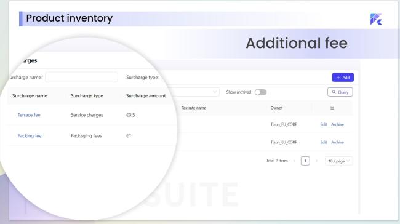Go to previous page arrow
Screen dimensions: 400x224
(x=294, y=161)
